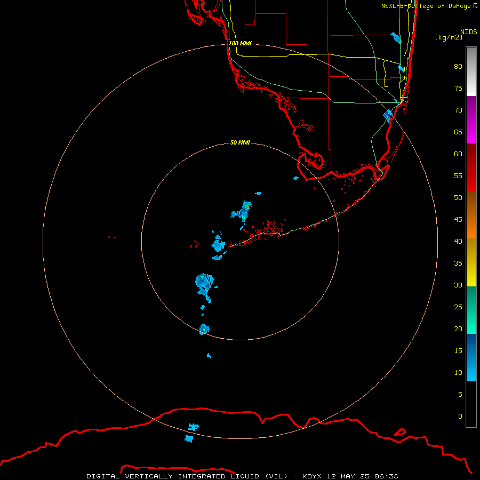Pick the magenta-purple segment of the color bar
The height and width of the screenshot is (480, 480).
[471, 120]
